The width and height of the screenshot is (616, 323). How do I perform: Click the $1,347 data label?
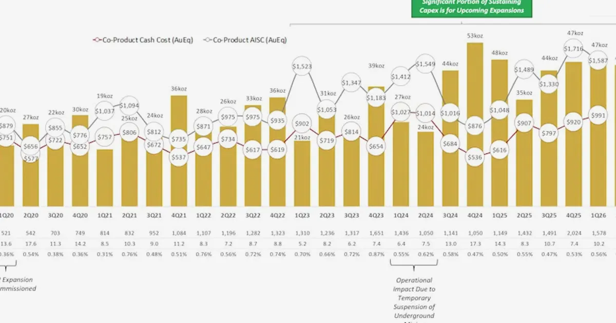352,82
